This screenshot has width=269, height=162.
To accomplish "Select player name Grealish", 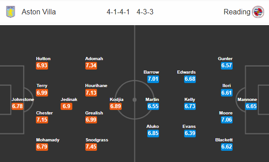I will pyautogui.click(x=94, y=113).
